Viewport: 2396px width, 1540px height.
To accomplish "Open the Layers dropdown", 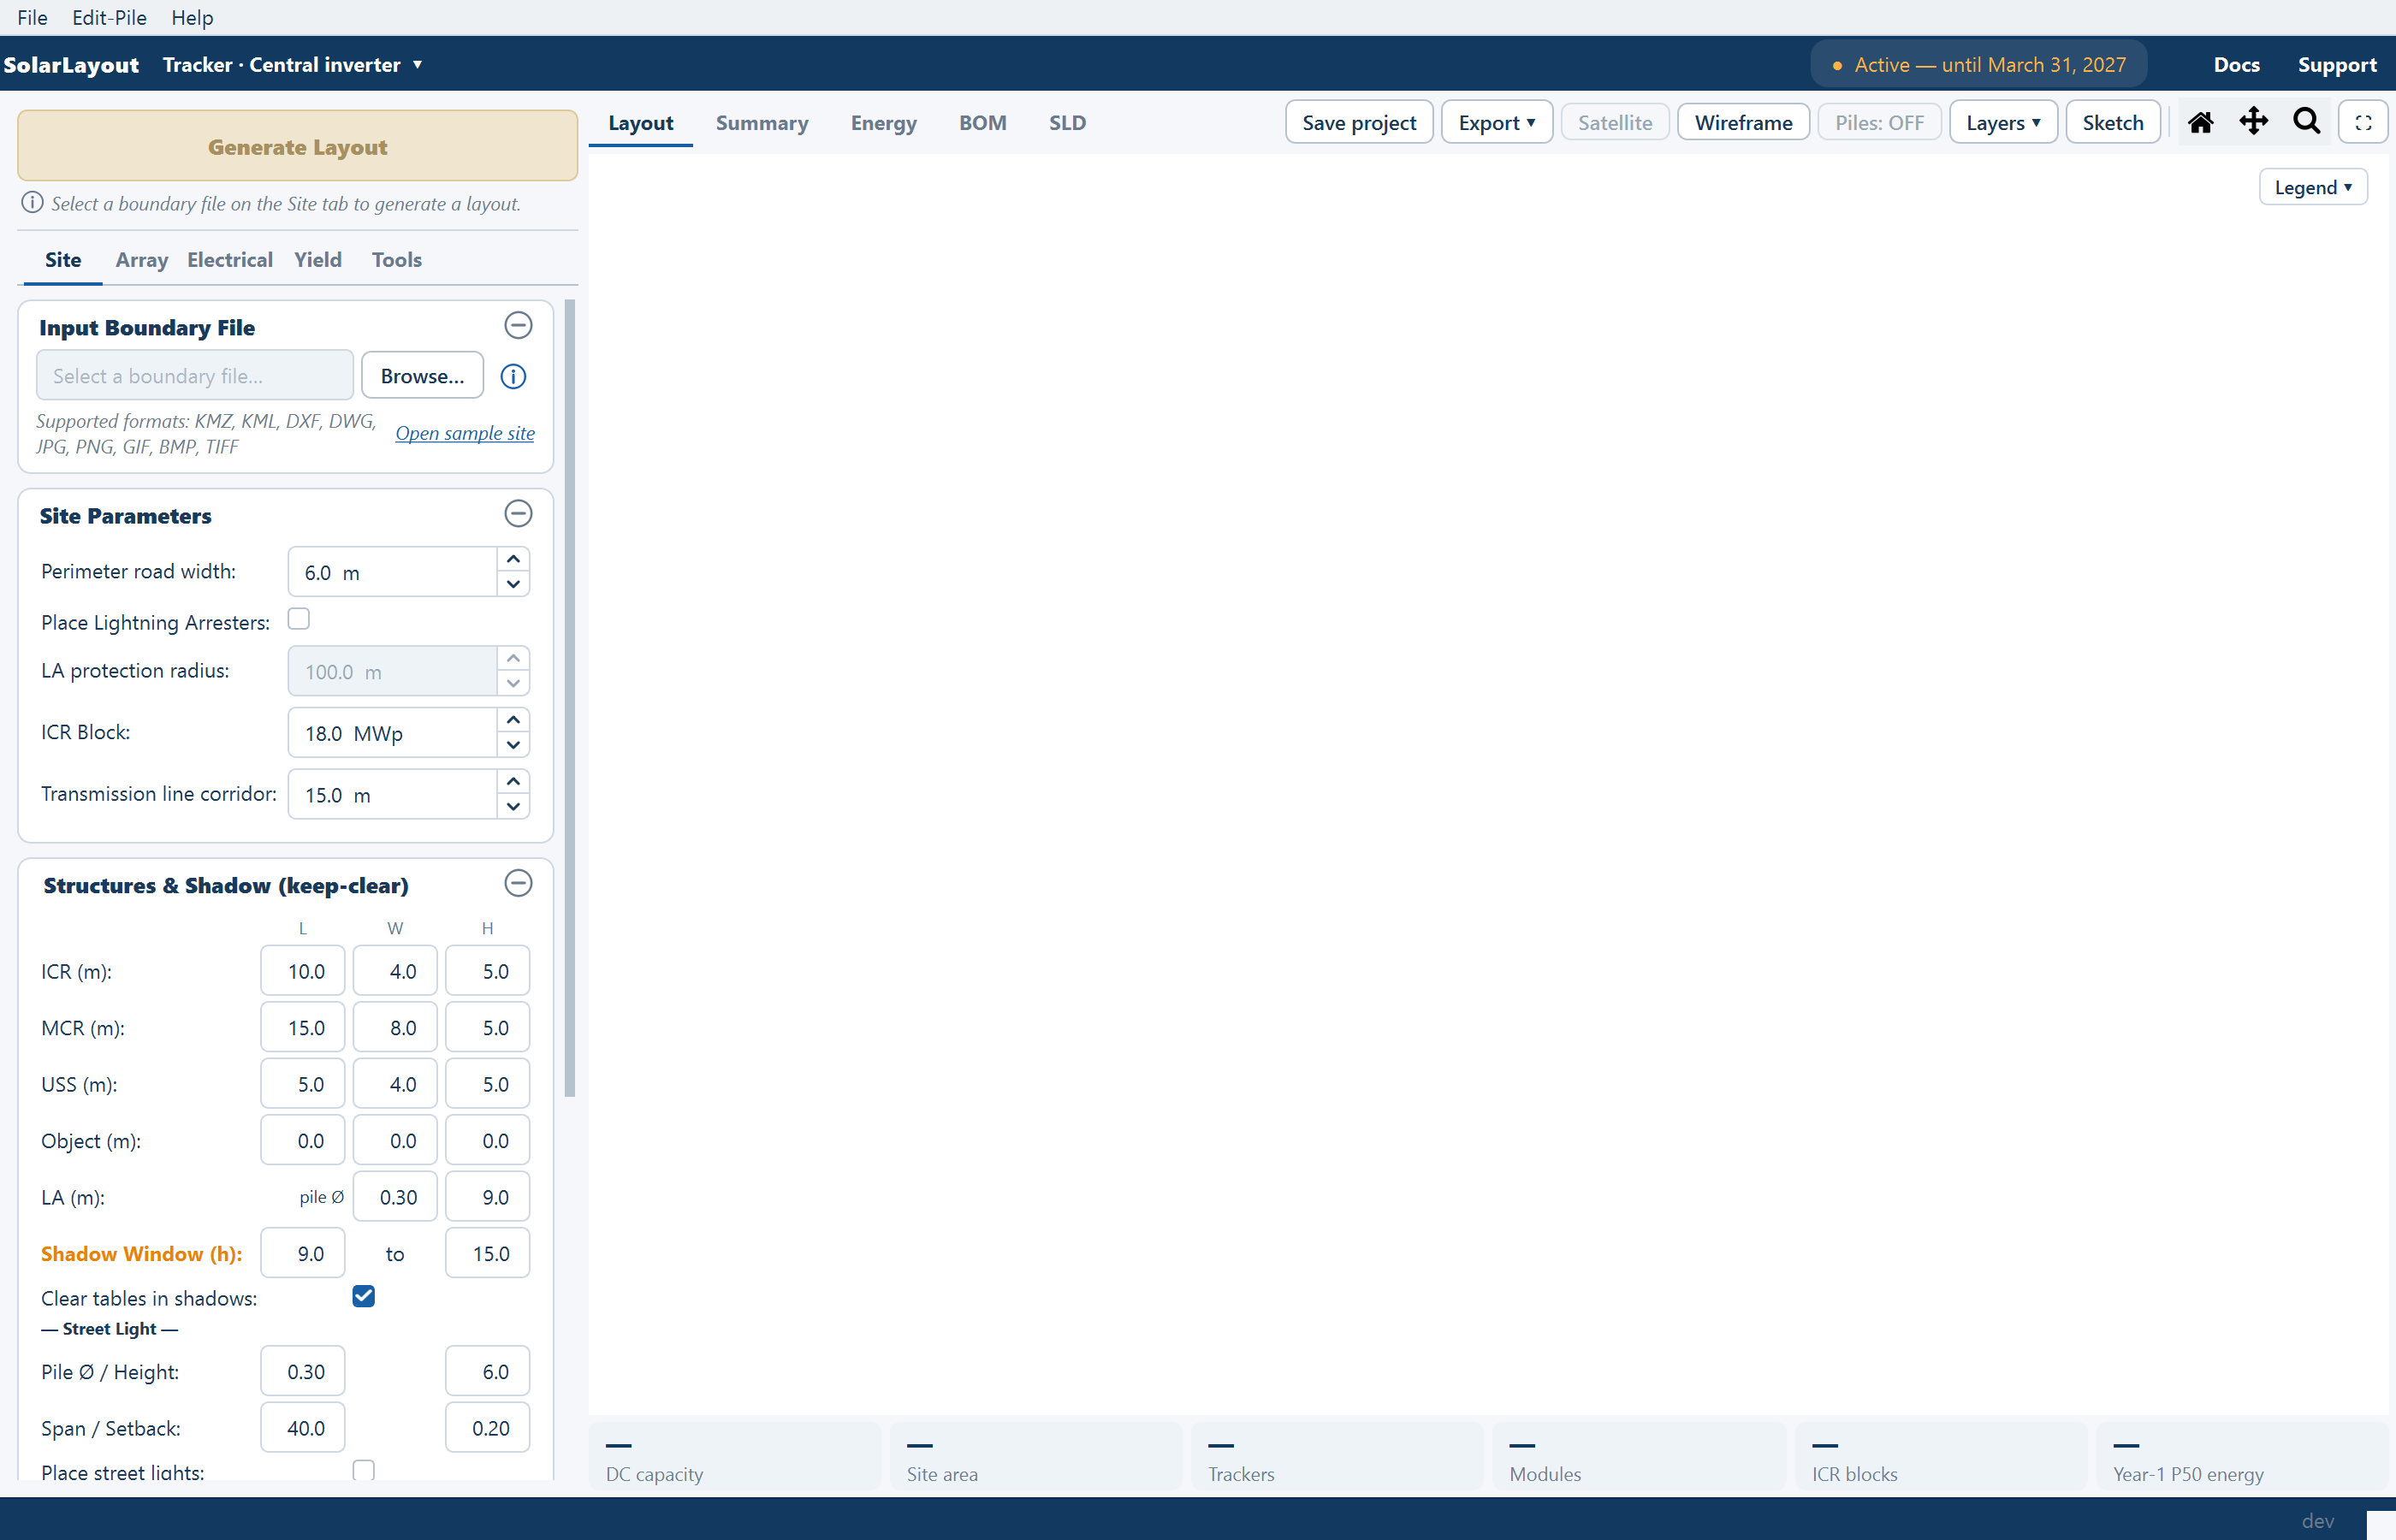I will click(x=2002, y=122).
